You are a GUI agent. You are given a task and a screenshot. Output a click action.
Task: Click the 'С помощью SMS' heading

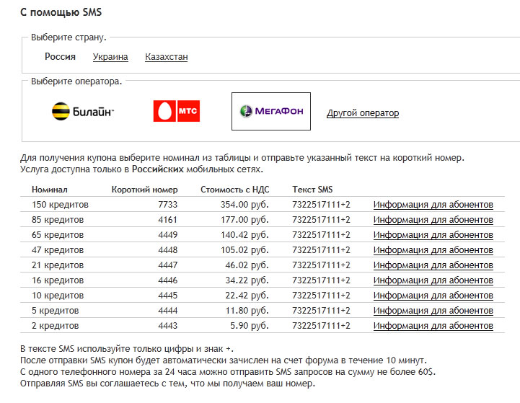61,12
